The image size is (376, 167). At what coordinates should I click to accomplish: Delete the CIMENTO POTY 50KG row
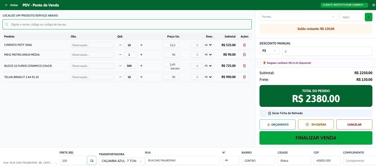(x=244, y=45)
